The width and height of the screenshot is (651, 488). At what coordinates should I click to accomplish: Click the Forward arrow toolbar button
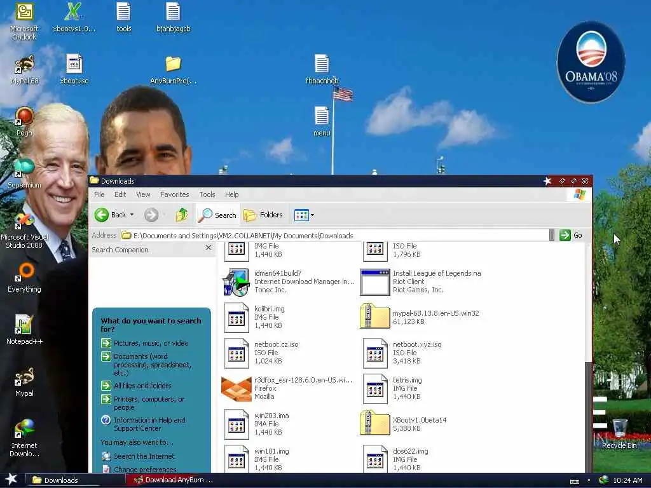tap(151, 215)
